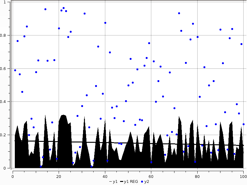This screenshot has width=247, height=185.
Task: Click the y2 point at x=40 near 0.87
Action: pos(105,23)
